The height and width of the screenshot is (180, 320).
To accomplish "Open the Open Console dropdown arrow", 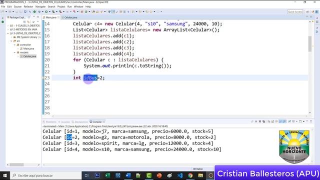I will tap(303, 121).
